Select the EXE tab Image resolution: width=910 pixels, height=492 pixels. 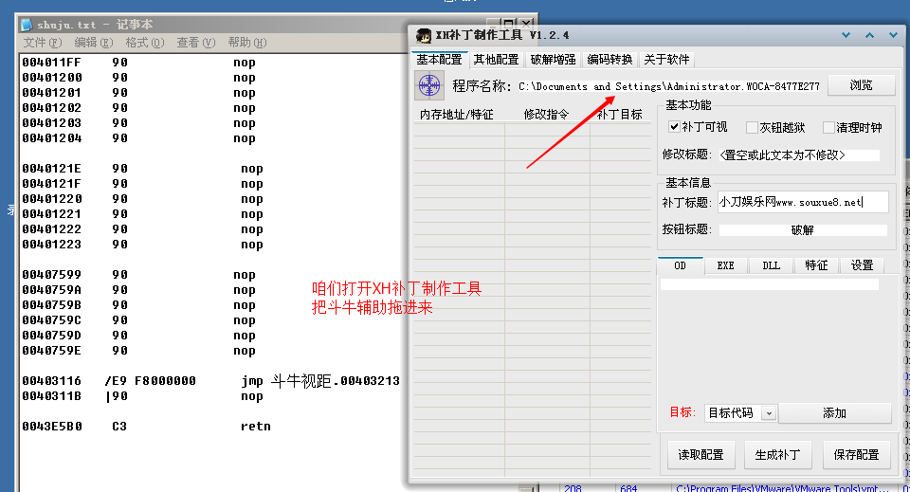[725, 265]
